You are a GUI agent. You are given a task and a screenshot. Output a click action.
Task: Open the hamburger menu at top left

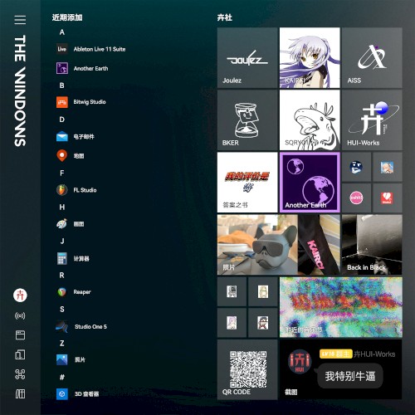pyautogui.click(x=20, y=20)
